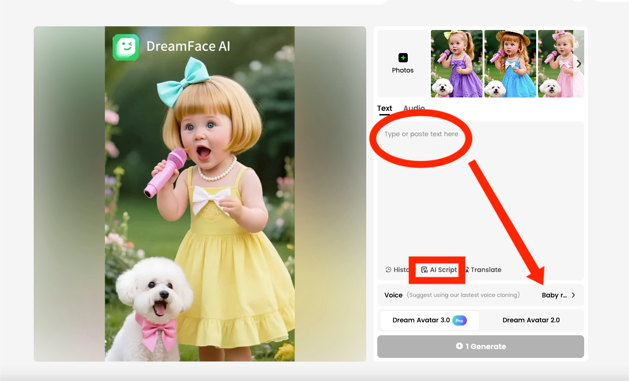
Task: Open the "Baby r..." voice dropdown
Action: point(554,295)
